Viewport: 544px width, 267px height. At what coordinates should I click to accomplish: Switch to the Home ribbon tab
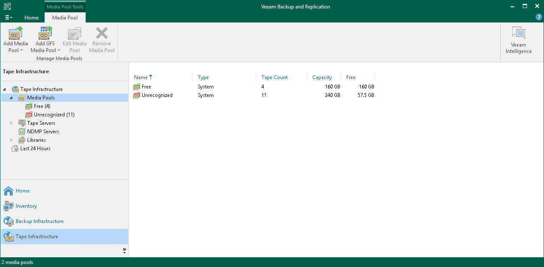[x=31, y=18]
